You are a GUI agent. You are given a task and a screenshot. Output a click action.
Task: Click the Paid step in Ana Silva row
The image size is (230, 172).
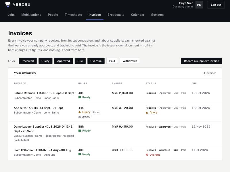click(x=184, y=108)
